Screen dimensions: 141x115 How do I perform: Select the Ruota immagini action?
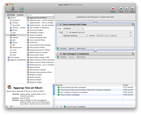pos(35,77)
